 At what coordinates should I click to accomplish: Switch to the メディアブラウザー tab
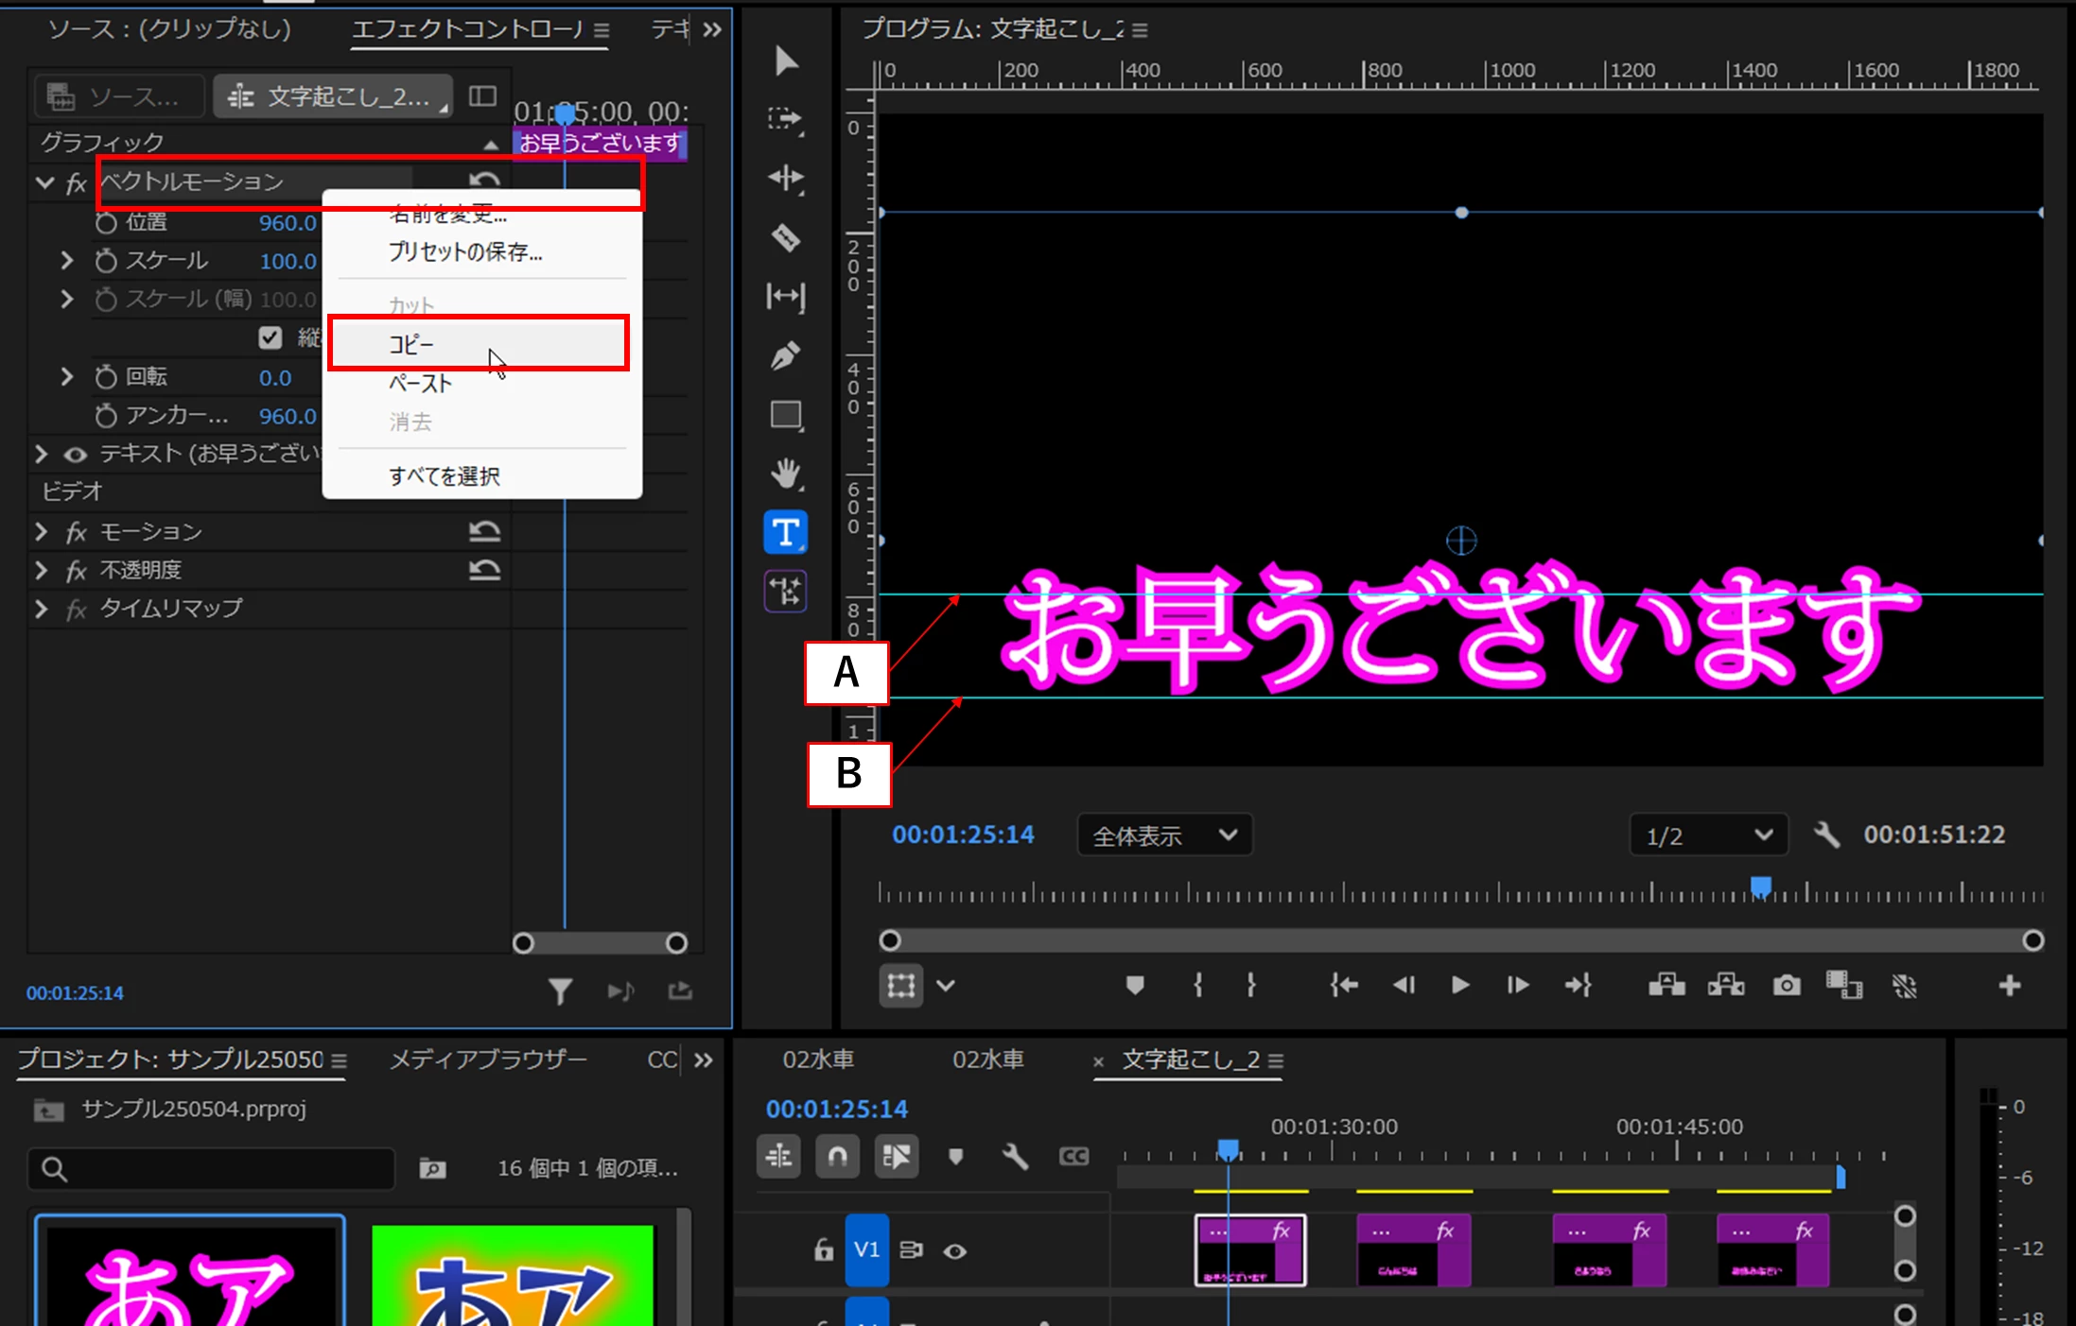[488, 1059]
